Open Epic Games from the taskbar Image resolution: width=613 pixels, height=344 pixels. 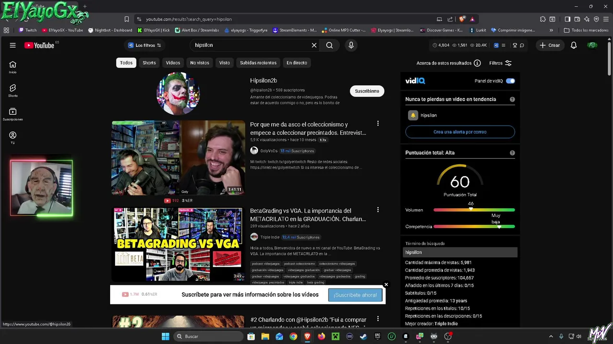377,336
